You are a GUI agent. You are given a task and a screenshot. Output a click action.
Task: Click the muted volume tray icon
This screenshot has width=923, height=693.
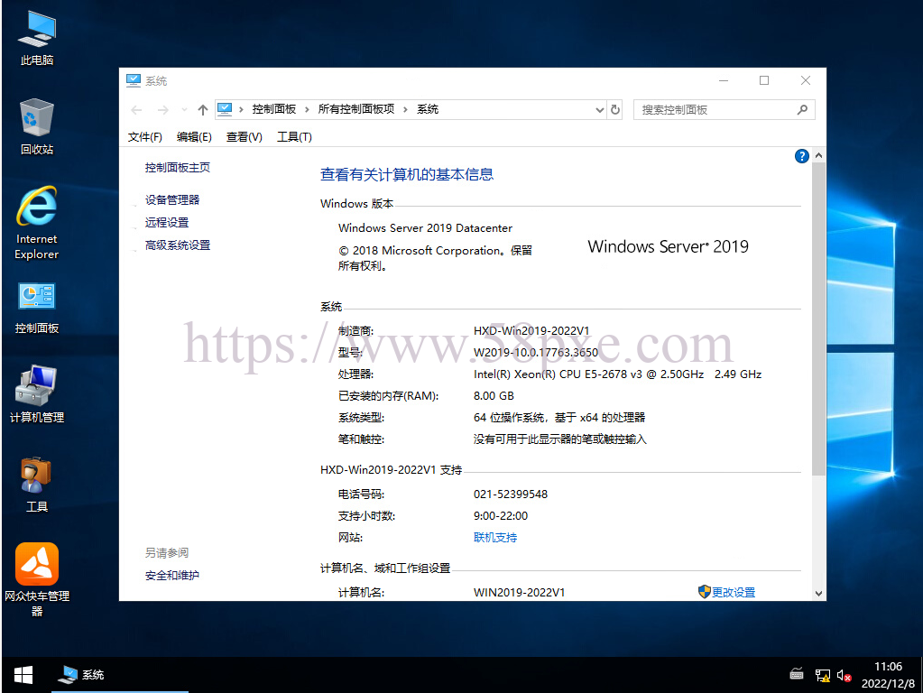point(845,675)
